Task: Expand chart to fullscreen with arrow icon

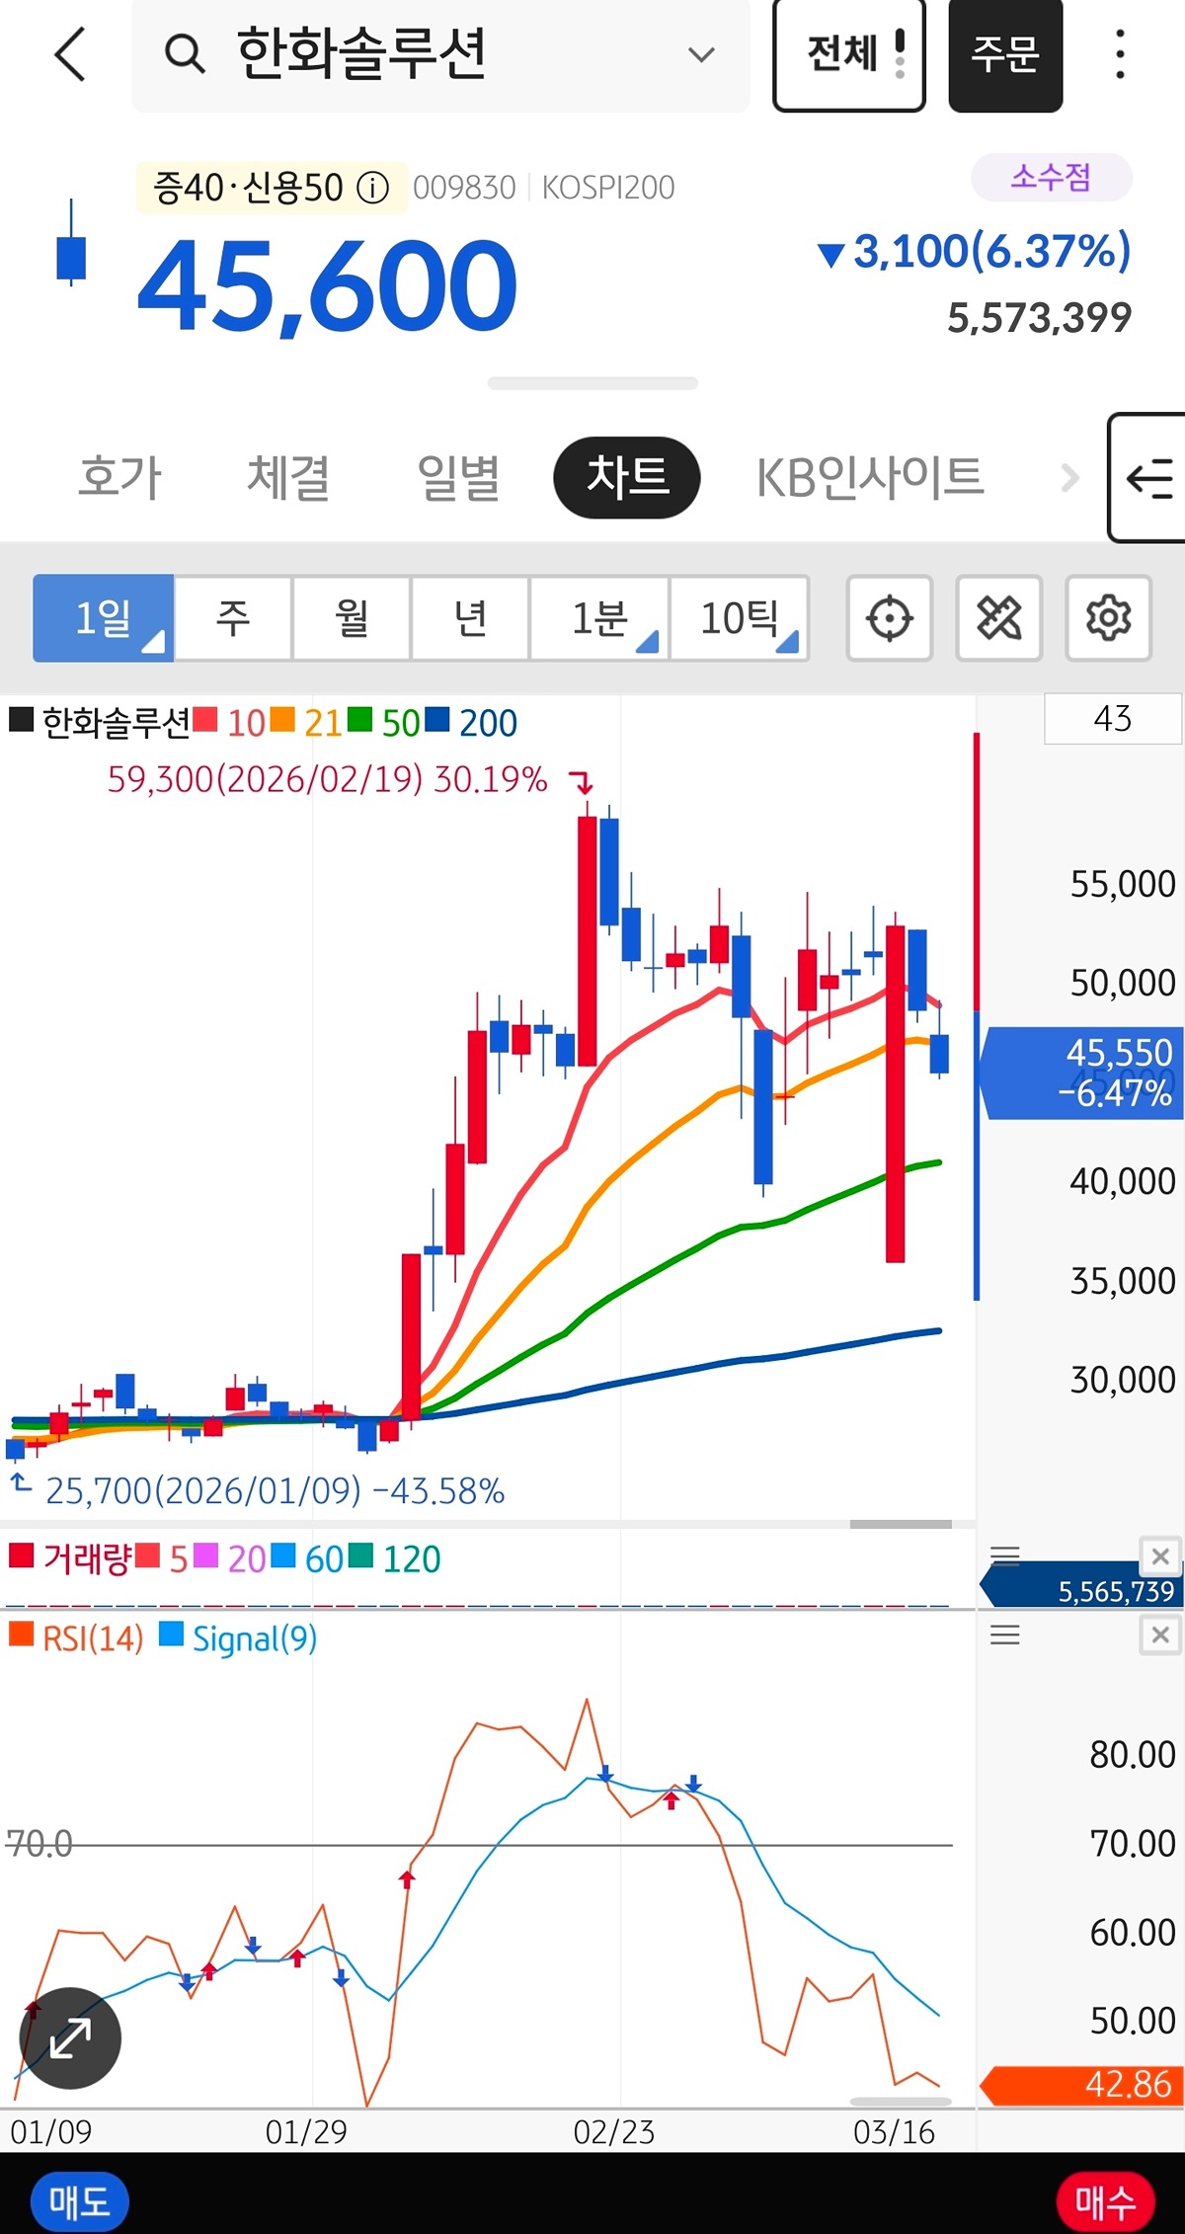Action: (x=70, y=2037)
